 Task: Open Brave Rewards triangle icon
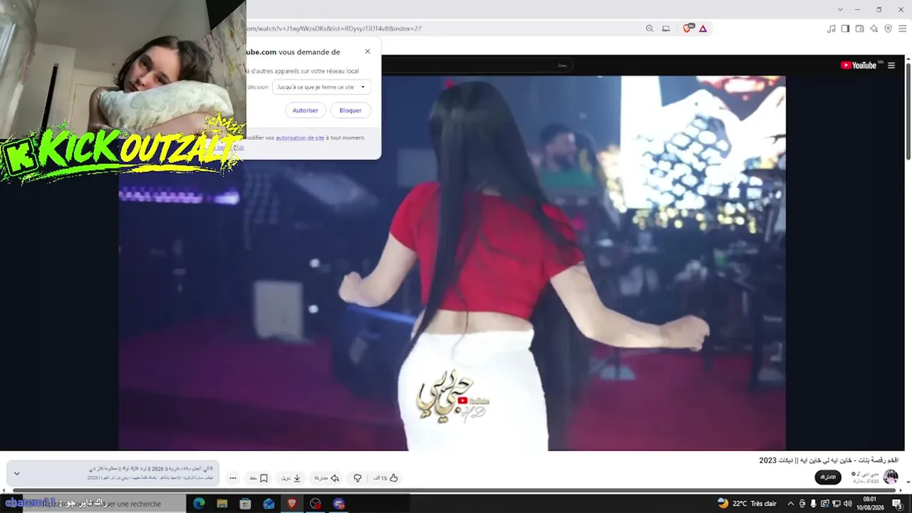703,28
